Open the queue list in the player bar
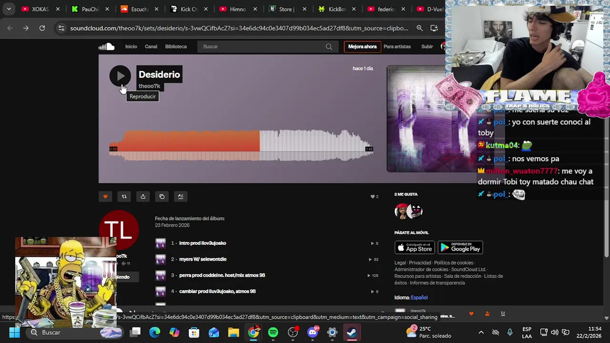This screenshot has width=610, height=343. [x=503, y=313]
